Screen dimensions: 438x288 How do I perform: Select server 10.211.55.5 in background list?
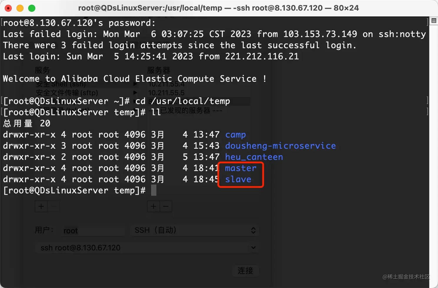click(x=166, y=93)
